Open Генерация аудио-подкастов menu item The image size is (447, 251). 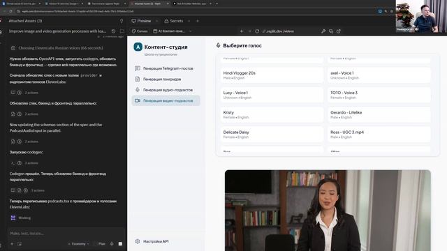click(x=166, y=90)
